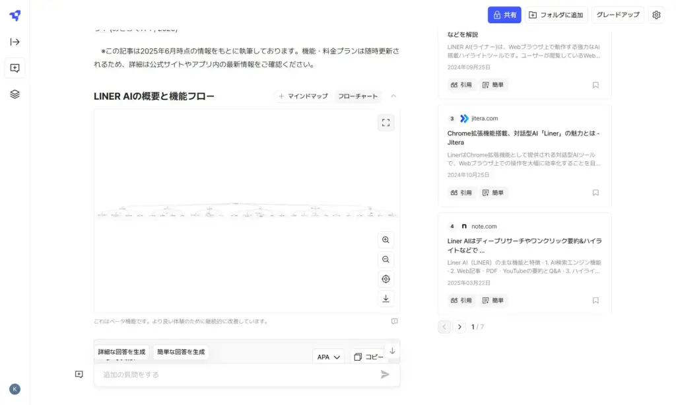
Task: Click フォルダに追加 button
Action: [x=556, y=15]
